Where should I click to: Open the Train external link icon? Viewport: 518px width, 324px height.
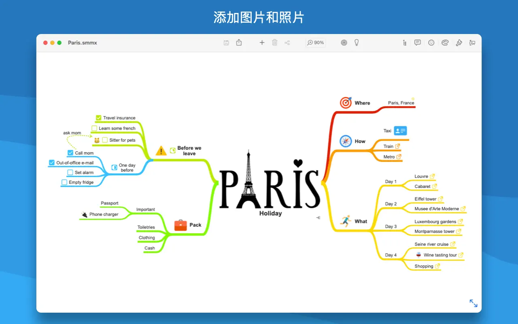pos(397,146)
